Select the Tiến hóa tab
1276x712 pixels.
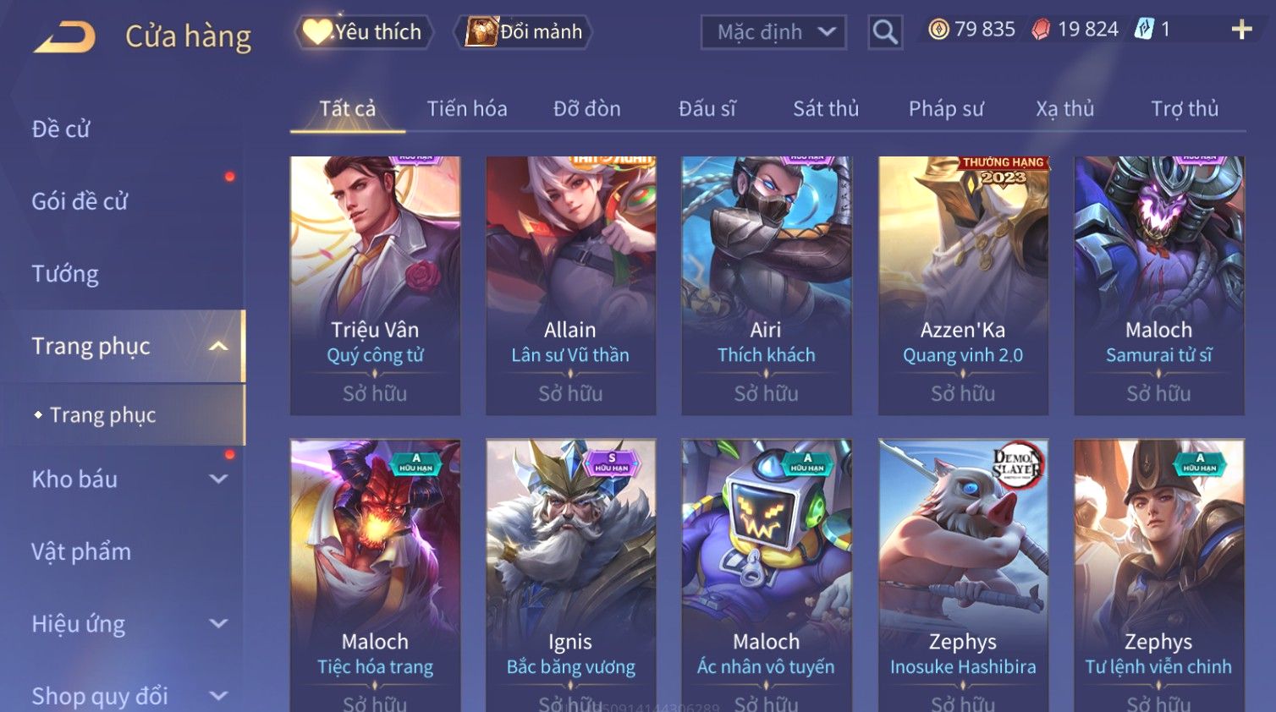pos(467,108)
